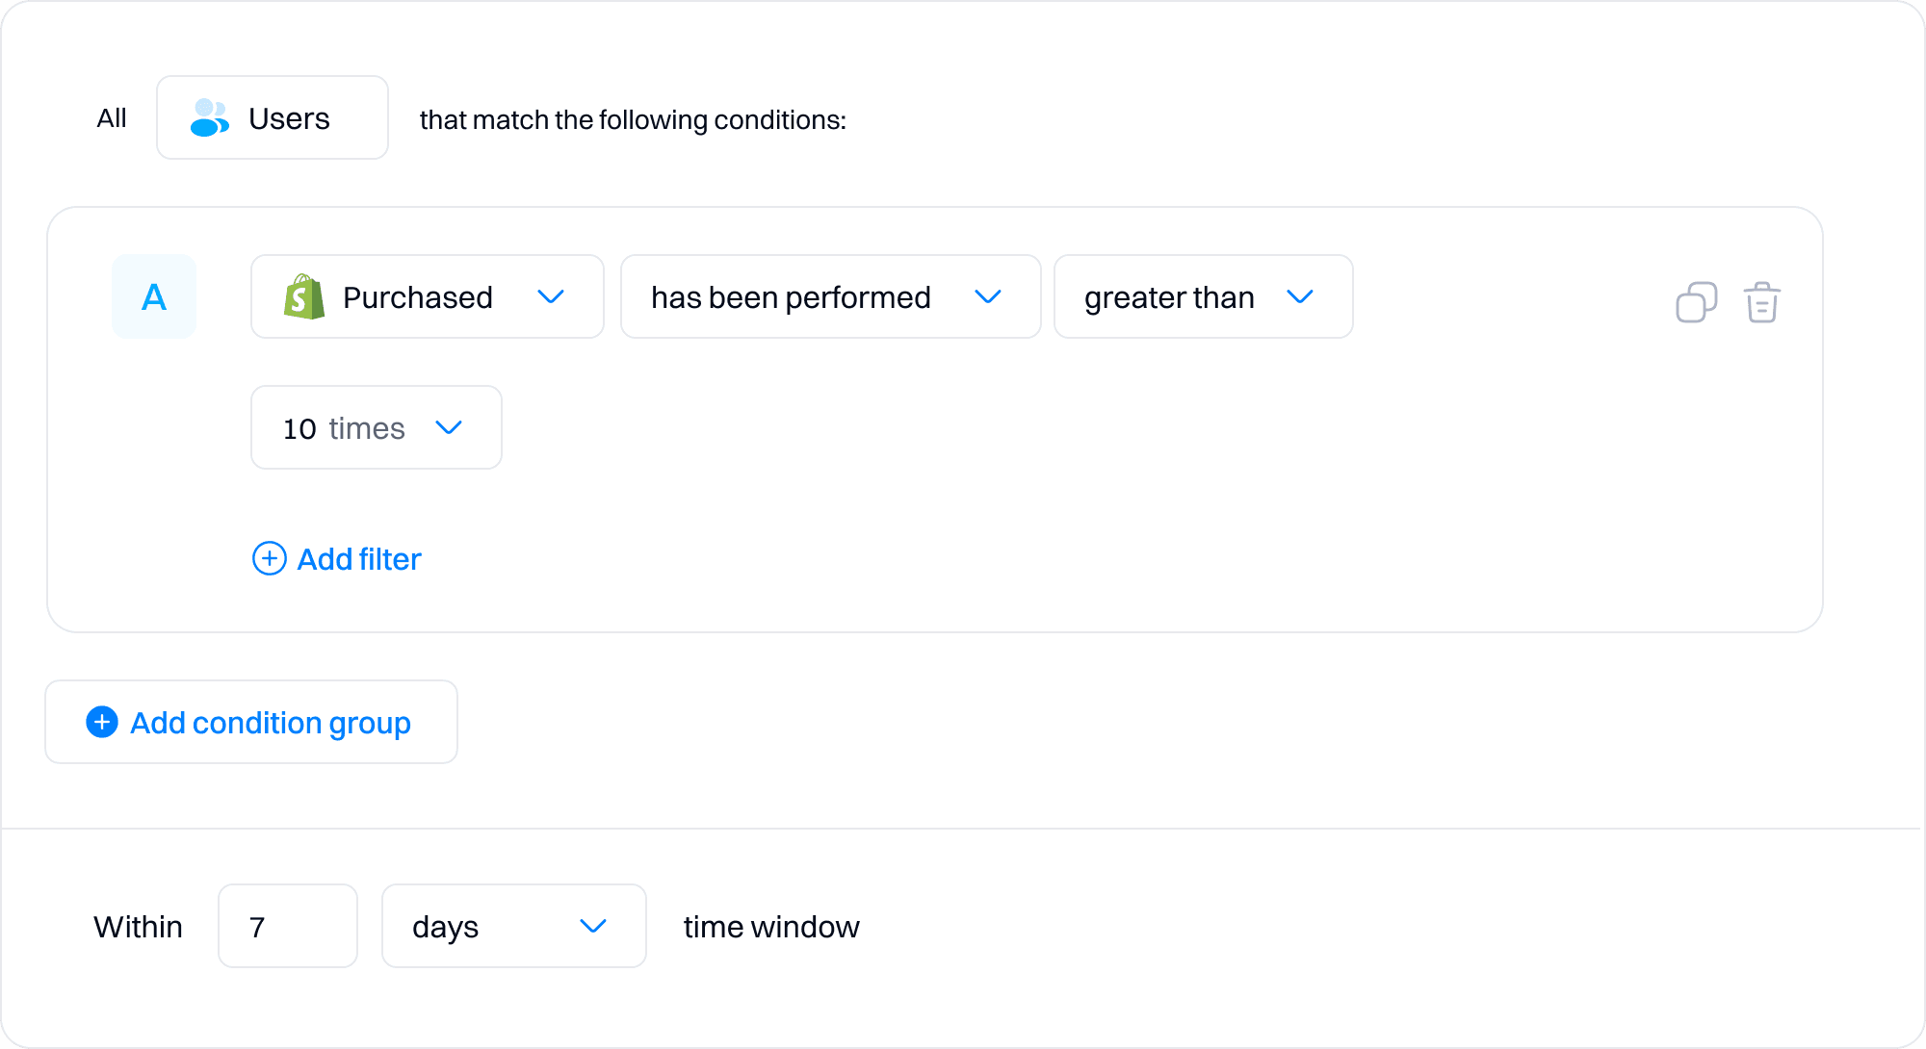Viewport: 1926px width, 1049px height.
Task: Click the "Add filter" link
Action: [358, 559]
